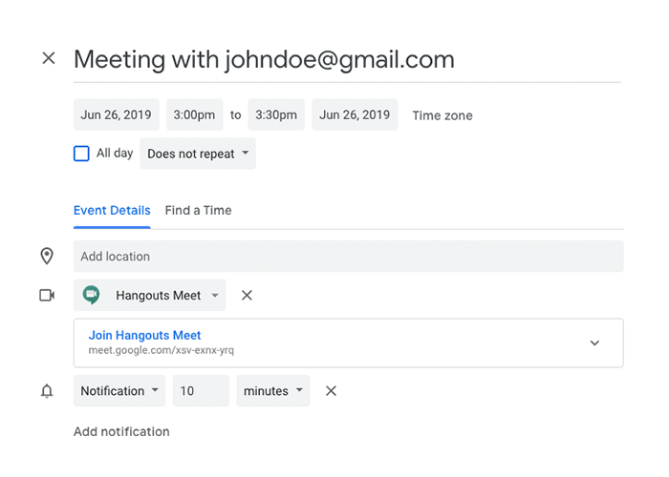Close the event editor with the X icon
The width and height of the screenshot is (669, 477).
[49, 58]
